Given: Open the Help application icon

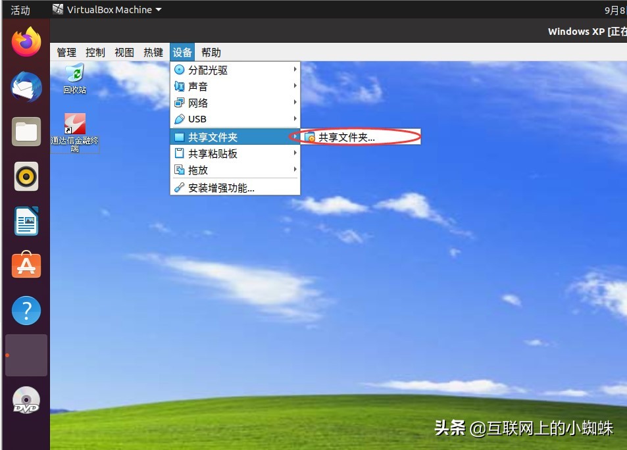Looking at the screenshot, I should pos(25,310).
